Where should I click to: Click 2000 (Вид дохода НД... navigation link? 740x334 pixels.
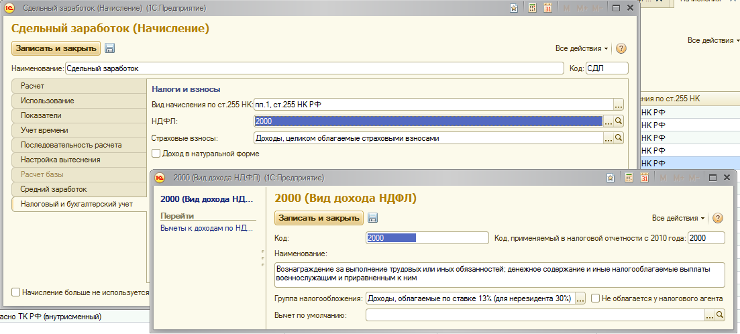[x=207, y=199]
